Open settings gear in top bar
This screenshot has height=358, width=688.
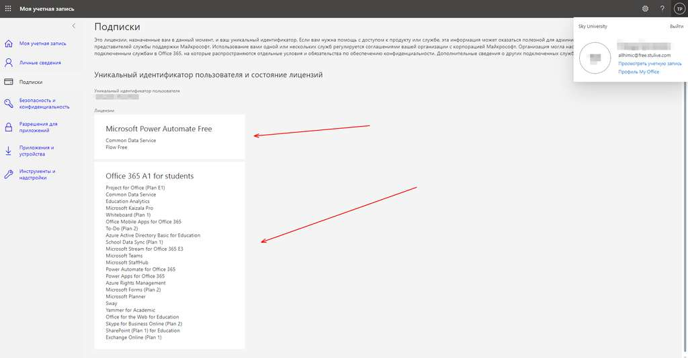[x=645, y=8]
